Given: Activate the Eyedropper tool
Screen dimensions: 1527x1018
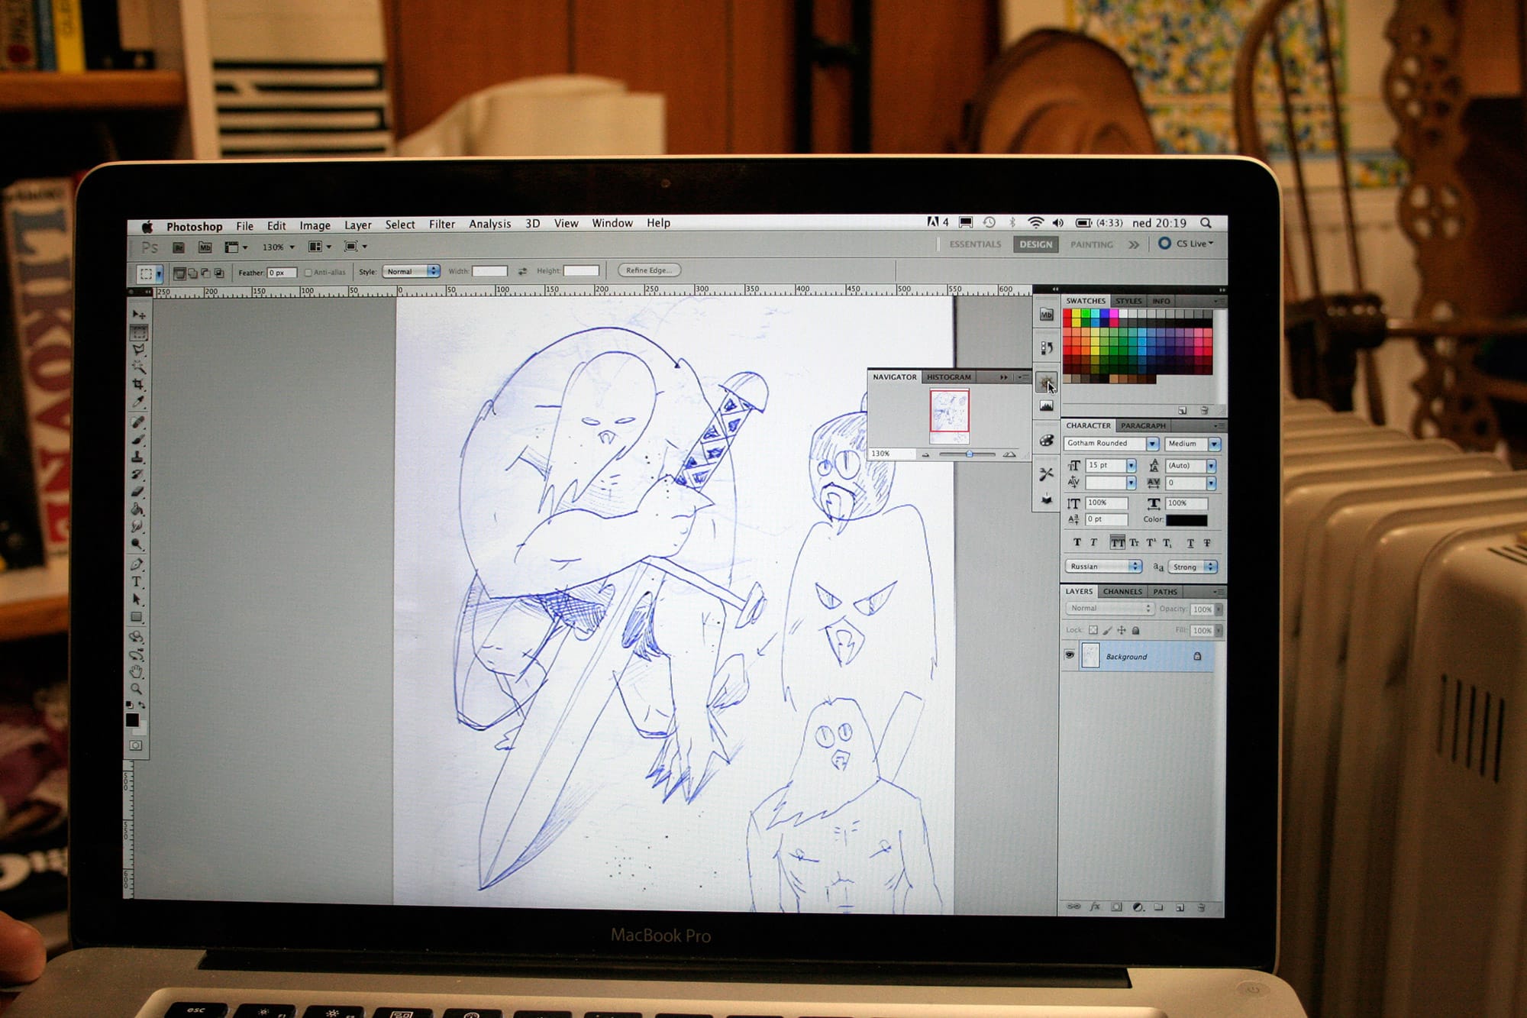Looking at the screenshot, I should (138, 402).
